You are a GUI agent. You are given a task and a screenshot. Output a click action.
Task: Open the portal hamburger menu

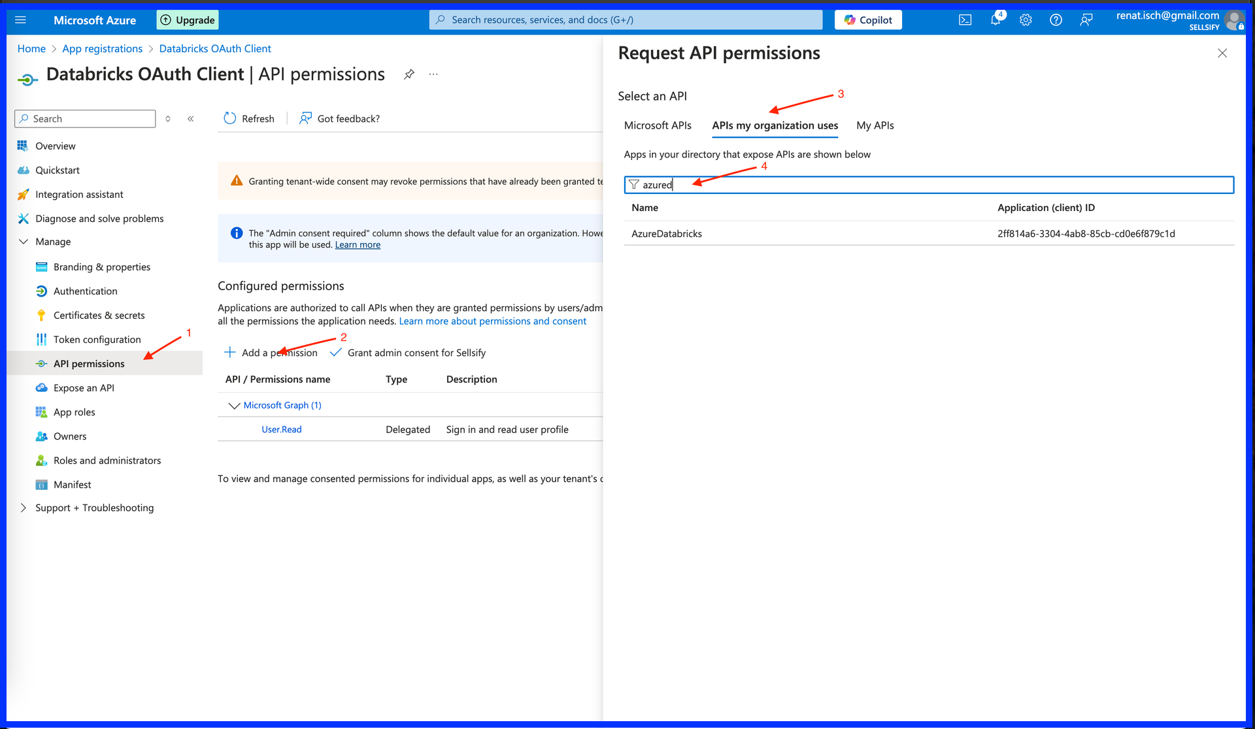[20, 20]
